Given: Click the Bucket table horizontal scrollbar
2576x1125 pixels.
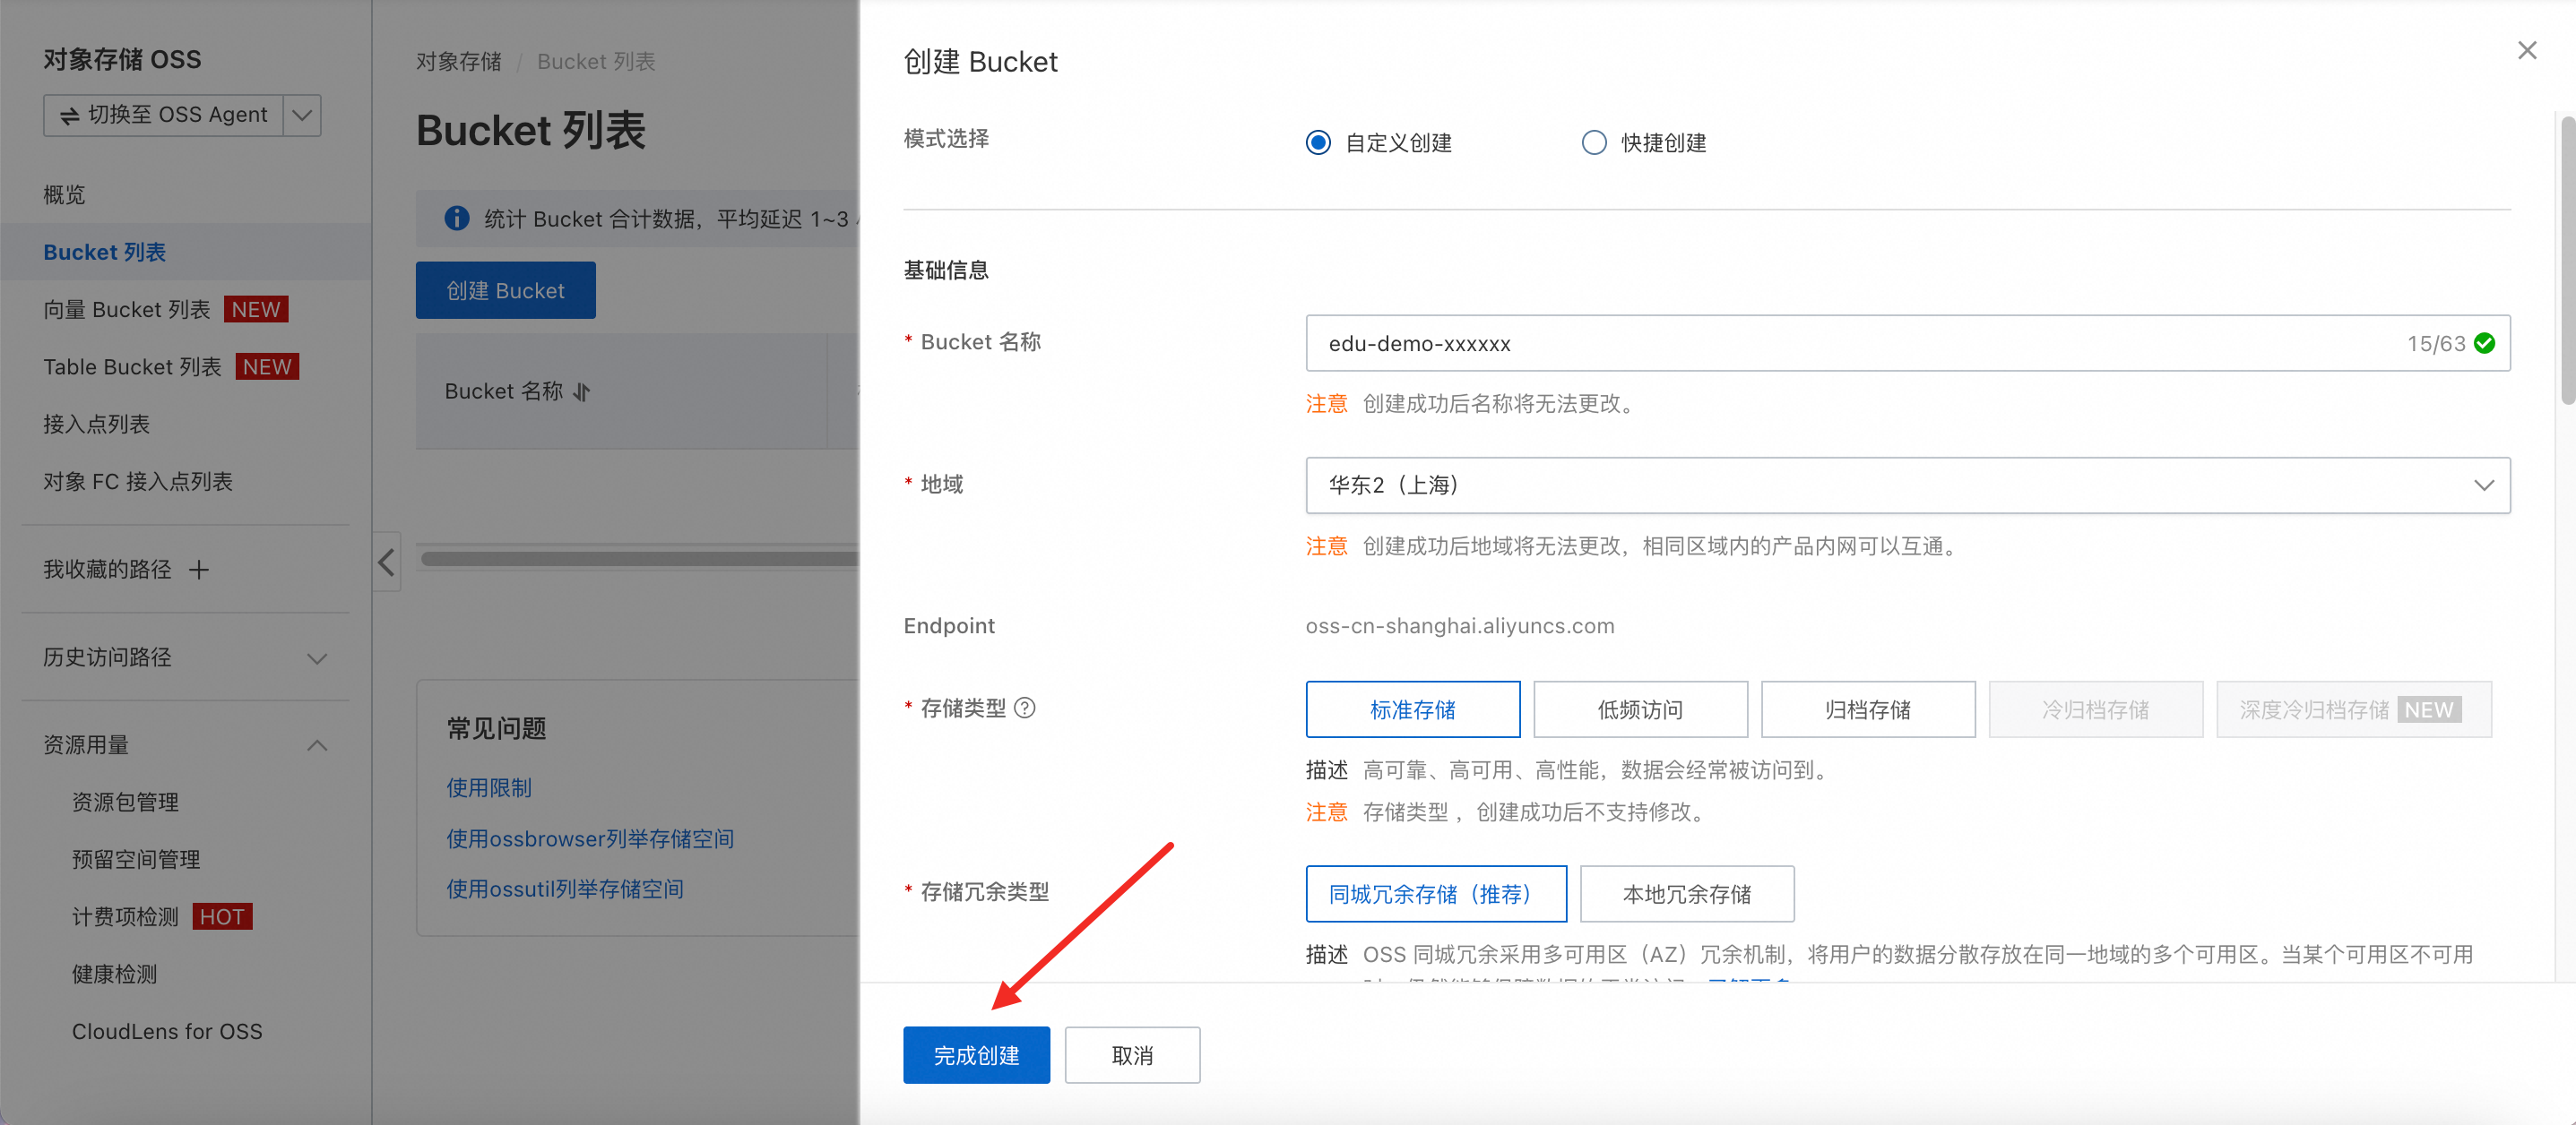Looking at the screenshot, I should point(640,560).
